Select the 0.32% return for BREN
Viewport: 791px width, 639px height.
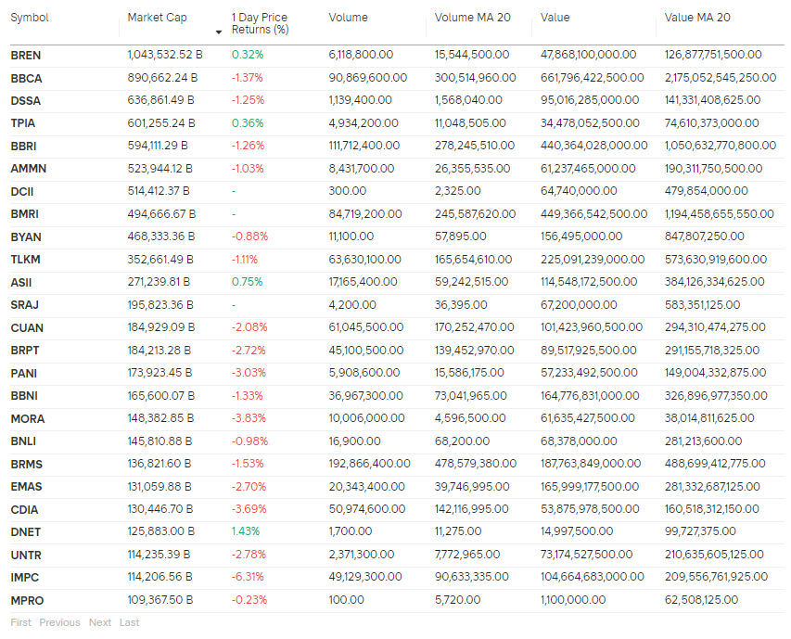click(x=248, y=55)
